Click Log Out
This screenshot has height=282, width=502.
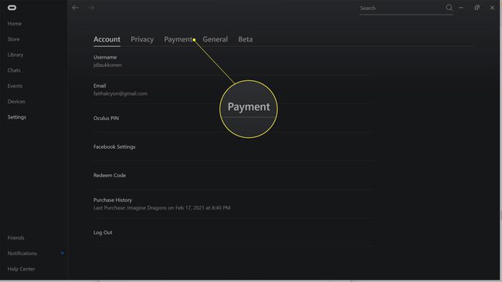[x=233, y=232]
